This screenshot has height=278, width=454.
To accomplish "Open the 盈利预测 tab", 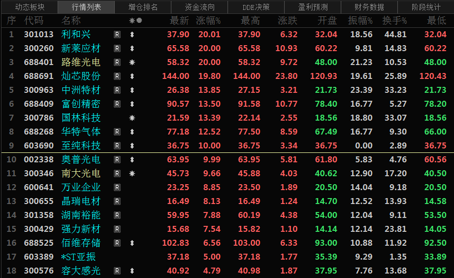I will (313, 7).
